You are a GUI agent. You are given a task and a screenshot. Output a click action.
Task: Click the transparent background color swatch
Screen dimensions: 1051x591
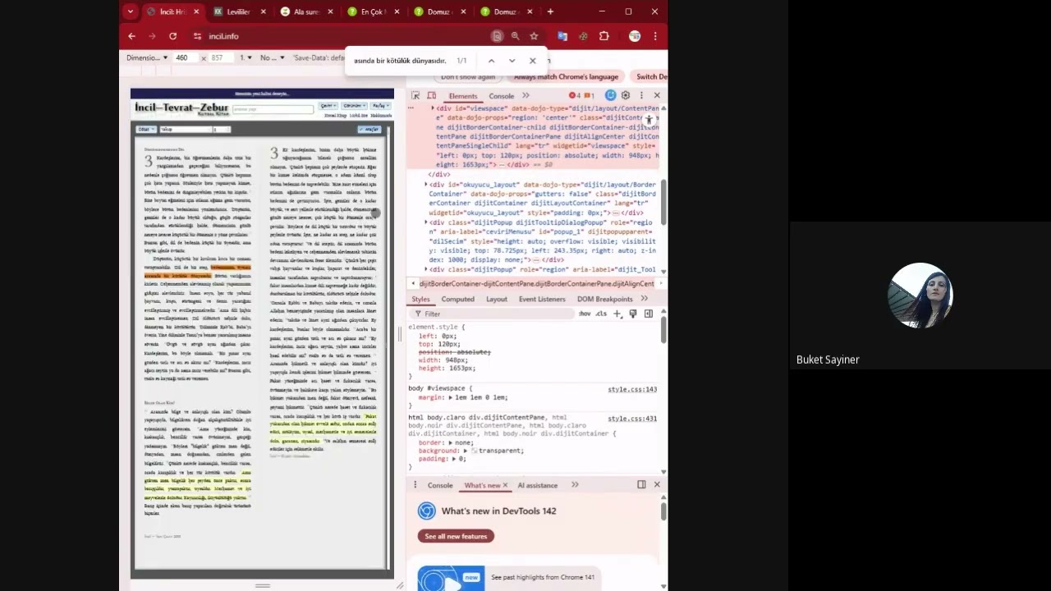474,451
